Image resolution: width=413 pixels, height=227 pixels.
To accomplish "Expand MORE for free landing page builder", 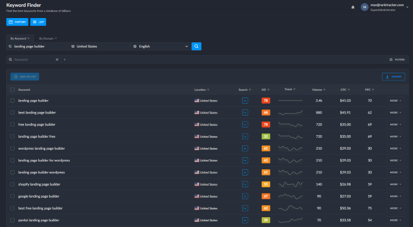I will pyautogui.click(x=395, y=124).
